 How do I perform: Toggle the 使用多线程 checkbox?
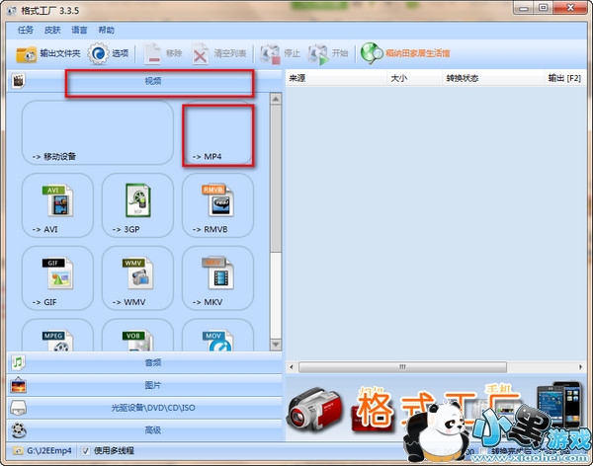pos(86,451)
